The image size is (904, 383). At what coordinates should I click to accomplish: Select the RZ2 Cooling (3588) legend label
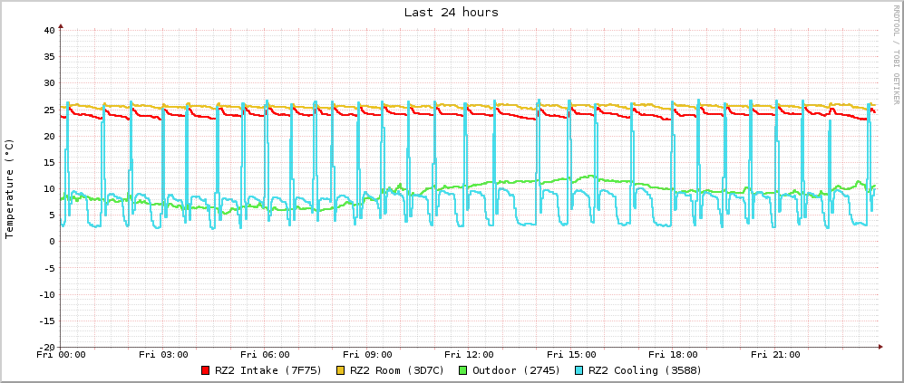(645, 370)
